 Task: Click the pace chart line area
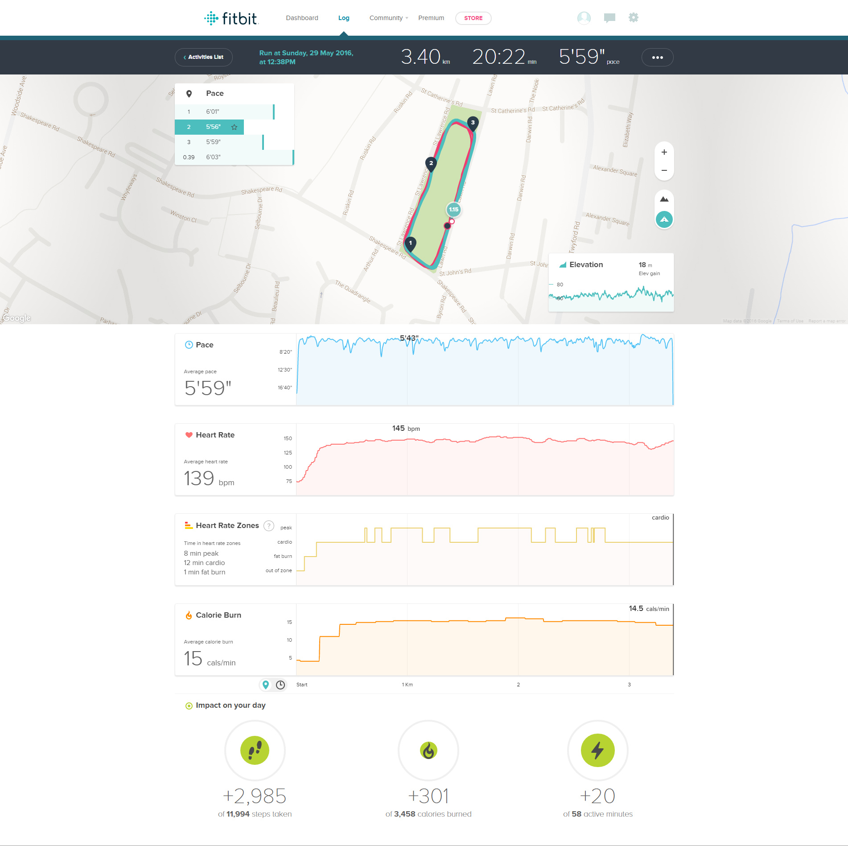coord(485,369)
